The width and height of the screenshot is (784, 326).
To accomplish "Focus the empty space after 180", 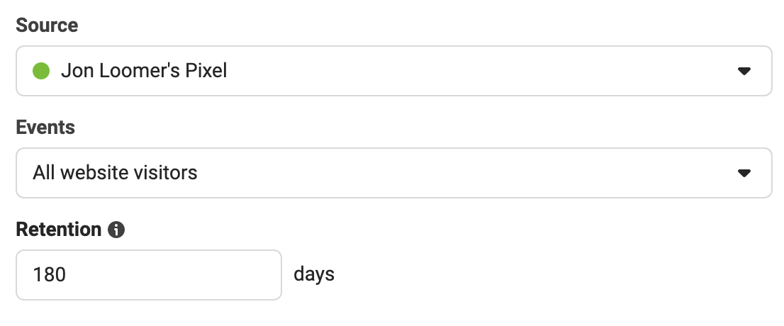I will coord(172,275).
